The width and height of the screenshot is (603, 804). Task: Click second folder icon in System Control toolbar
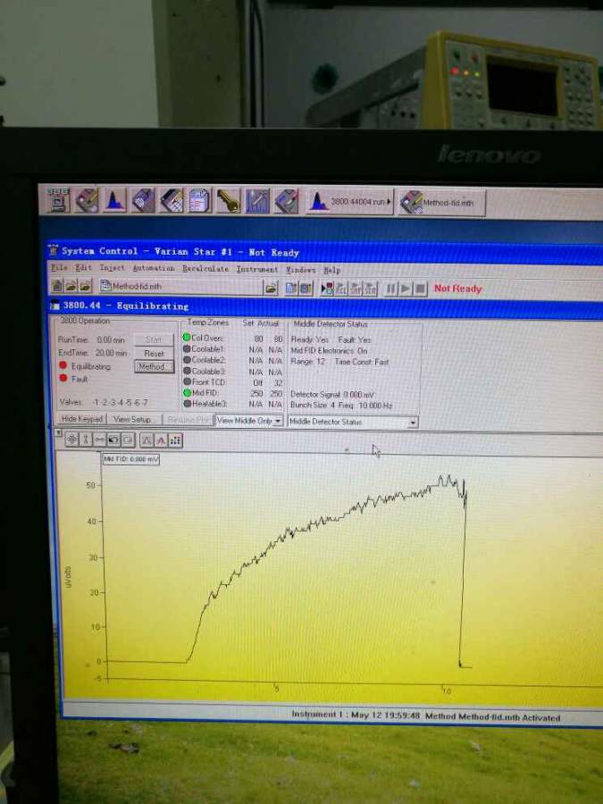71,286
